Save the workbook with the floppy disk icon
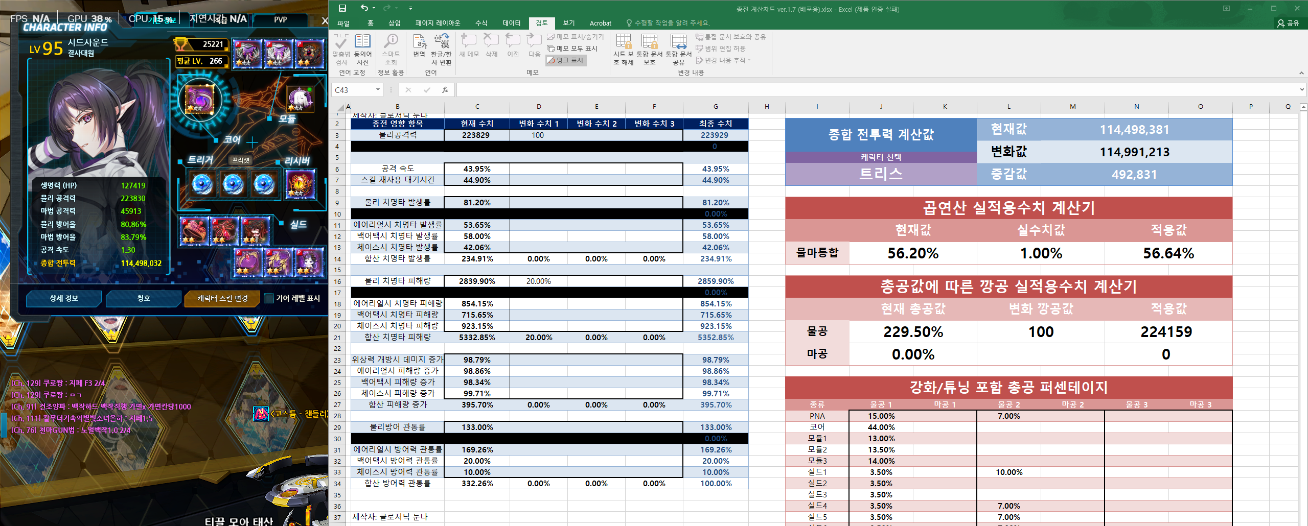 (x=342, y=8)
